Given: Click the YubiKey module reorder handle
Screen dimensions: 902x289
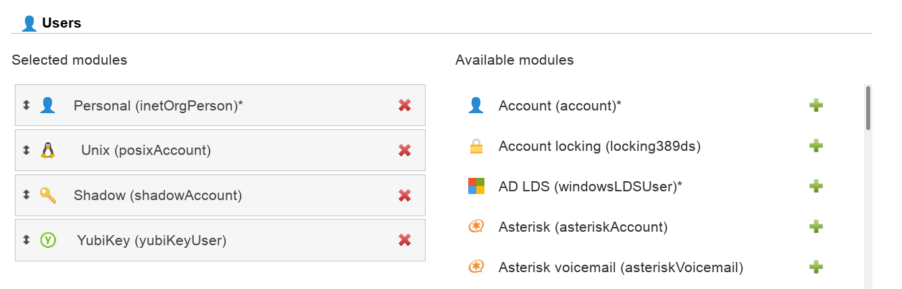Looking at the screenshot, I should pos(26,240).
